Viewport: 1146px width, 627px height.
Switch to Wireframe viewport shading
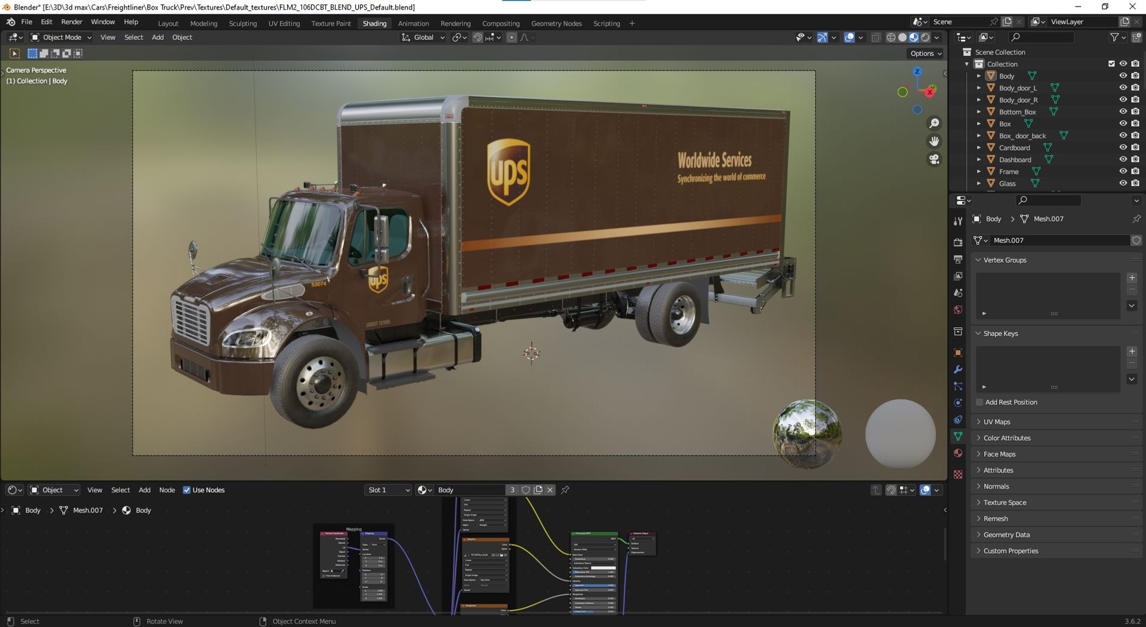tap(891, 37)
